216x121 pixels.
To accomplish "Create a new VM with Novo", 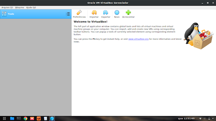I will coord(117,14).
